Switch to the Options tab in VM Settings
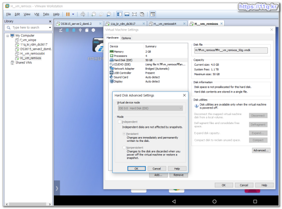Screen dimensions: 282x209 tap(126, 38)
